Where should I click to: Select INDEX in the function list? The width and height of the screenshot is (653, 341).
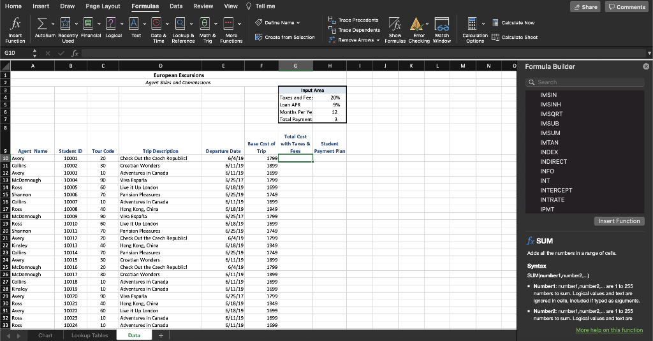click(549, 152)
